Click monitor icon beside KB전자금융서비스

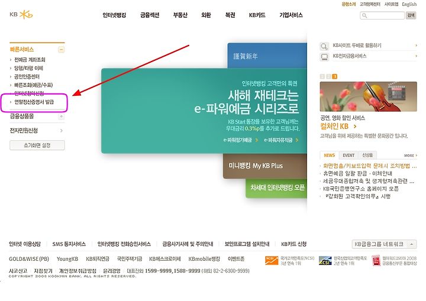[x=324, y=57]
